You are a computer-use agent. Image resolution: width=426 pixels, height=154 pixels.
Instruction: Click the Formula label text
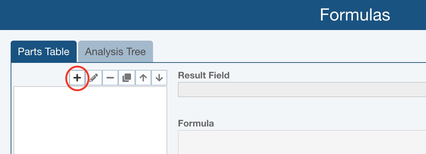196,123
